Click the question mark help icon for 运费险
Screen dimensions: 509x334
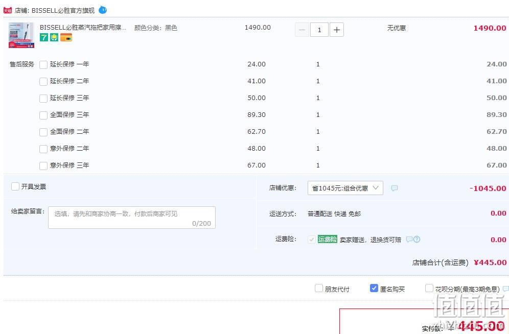coord(417,240)
